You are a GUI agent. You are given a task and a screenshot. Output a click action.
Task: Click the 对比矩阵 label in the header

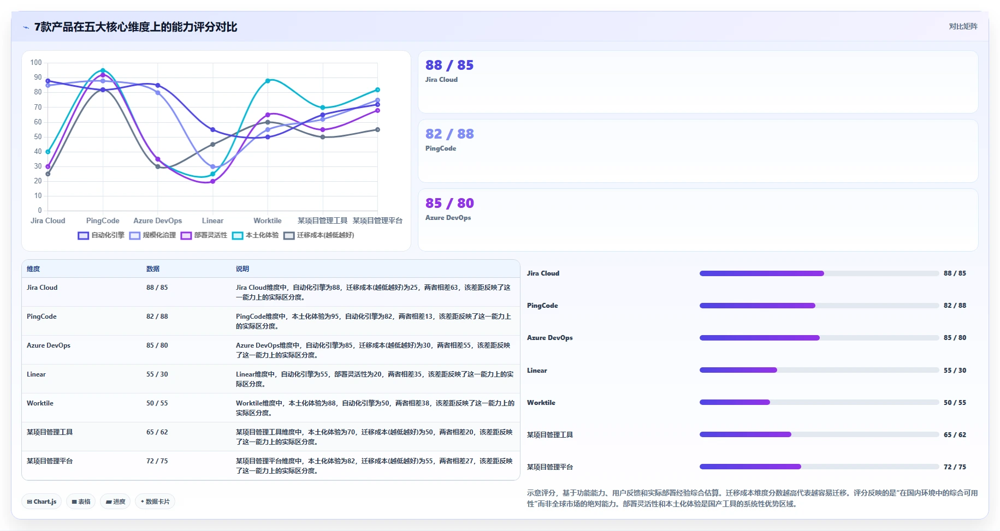963,26
